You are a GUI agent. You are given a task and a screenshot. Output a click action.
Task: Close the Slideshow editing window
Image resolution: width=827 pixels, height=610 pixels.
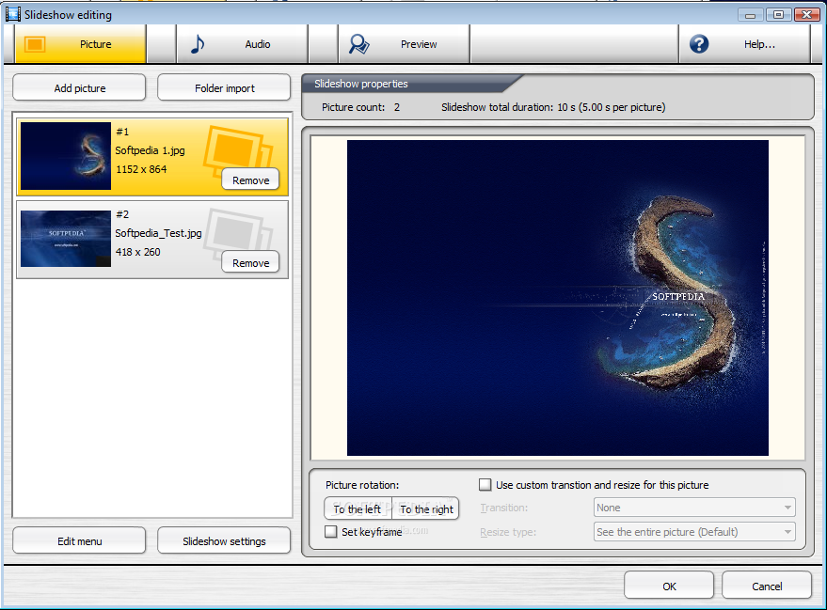pos(806,14)
